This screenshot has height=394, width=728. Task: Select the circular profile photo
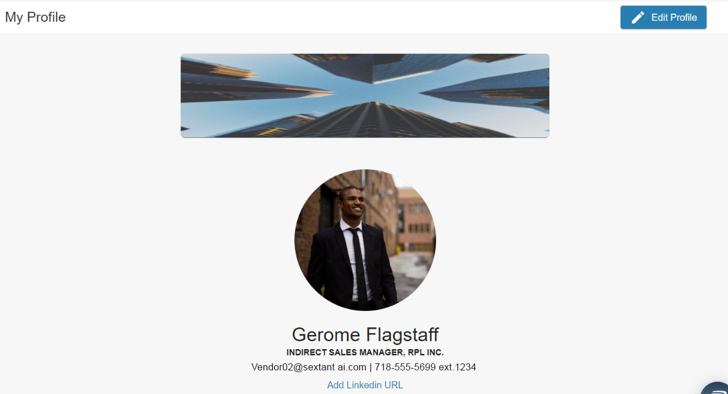coord(365,240)
